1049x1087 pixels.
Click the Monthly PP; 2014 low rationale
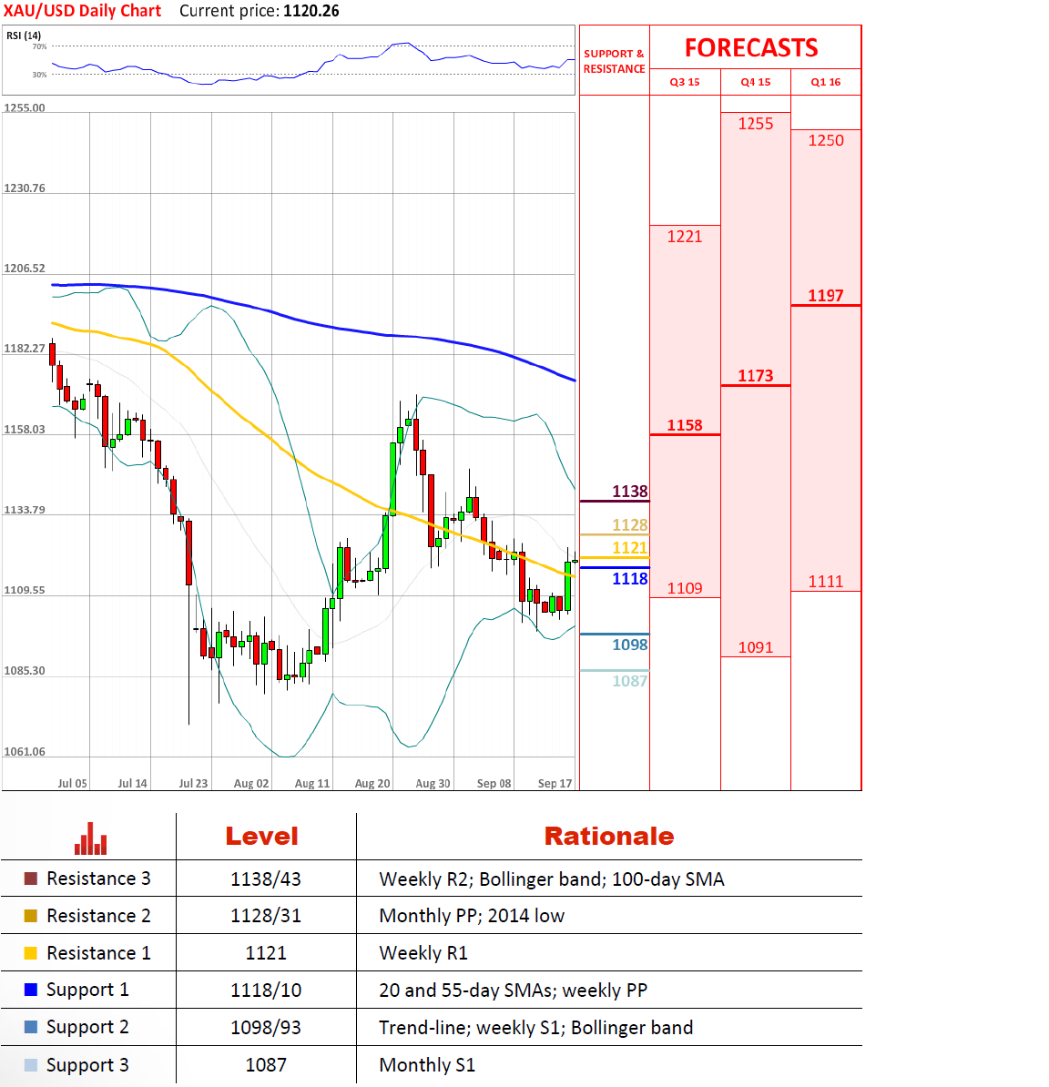[x=472, y=916]
